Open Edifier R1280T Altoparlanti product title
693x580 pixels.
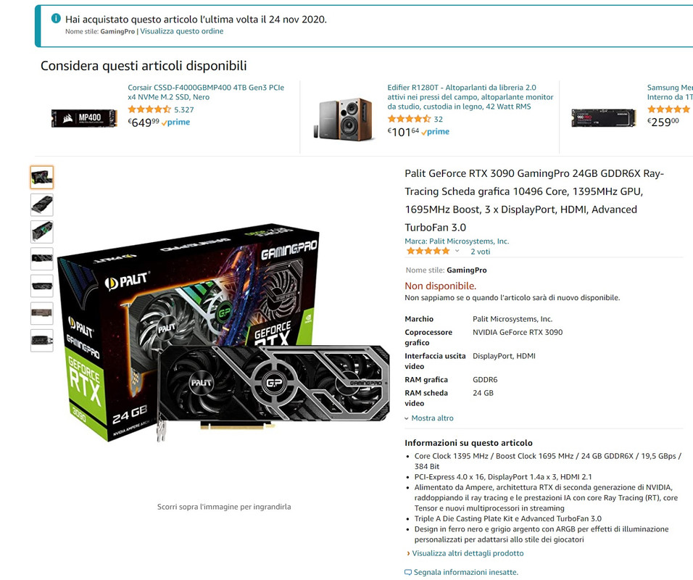click(x=470, y=97)
